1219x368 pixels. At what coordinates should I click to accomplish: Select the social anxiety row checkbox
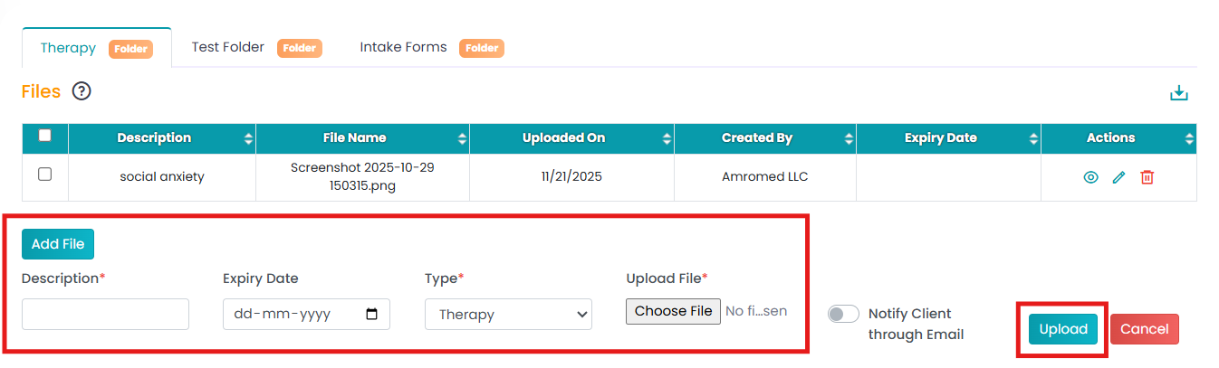pyautogui.click(x=45, y=175)
